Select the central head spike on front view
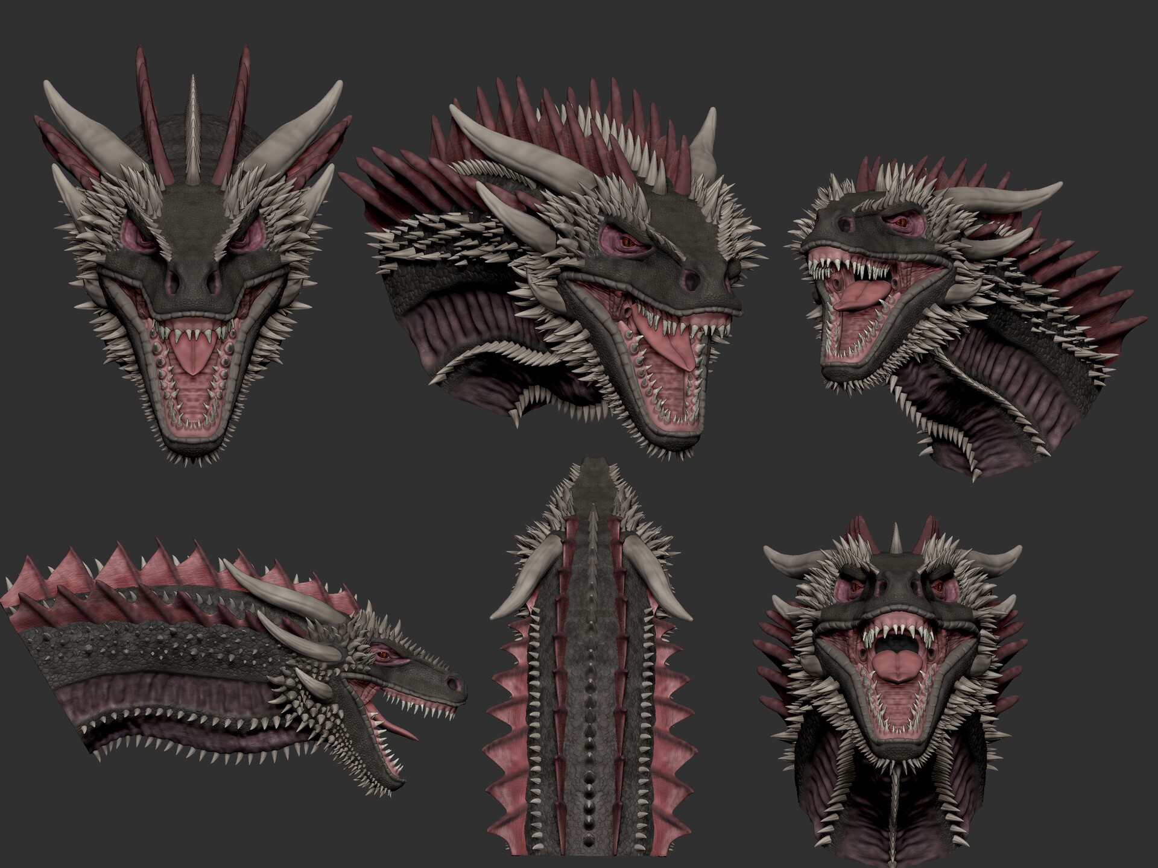 pyautogui.click(x=192, y=121)
